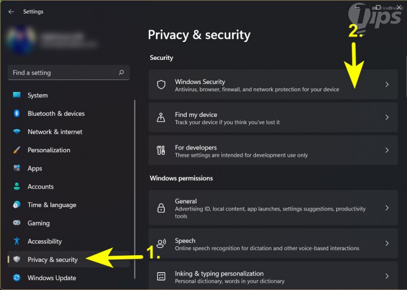Click the Inking & typing icon
The width and height of the screenshot is (407, 290).
click(161, 276)
